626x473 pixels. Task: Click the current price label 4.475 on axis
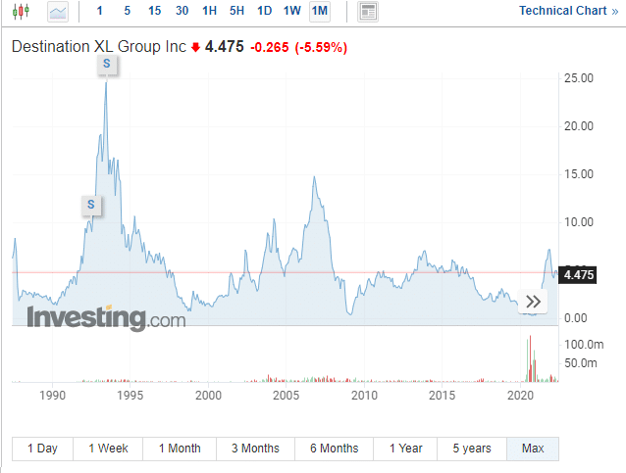579,275
